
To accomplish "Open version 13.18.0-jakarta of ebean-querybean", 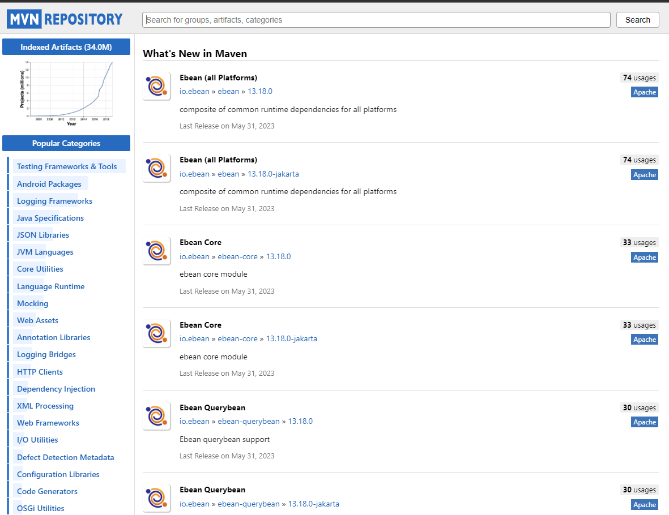I will coord(314,504).
